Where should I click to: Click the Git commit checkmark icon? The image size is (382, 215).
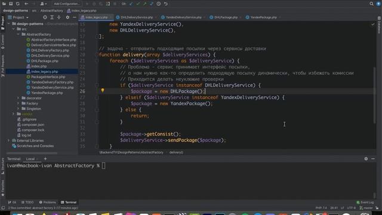[138, 4]
